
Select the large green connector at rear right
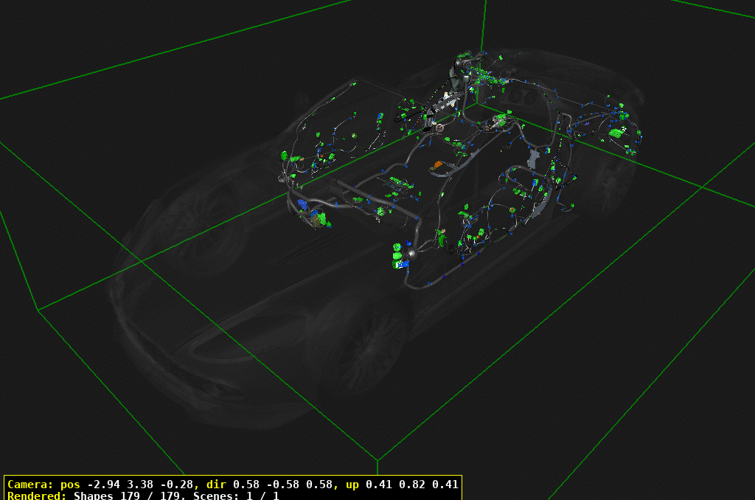coord(615,133)
